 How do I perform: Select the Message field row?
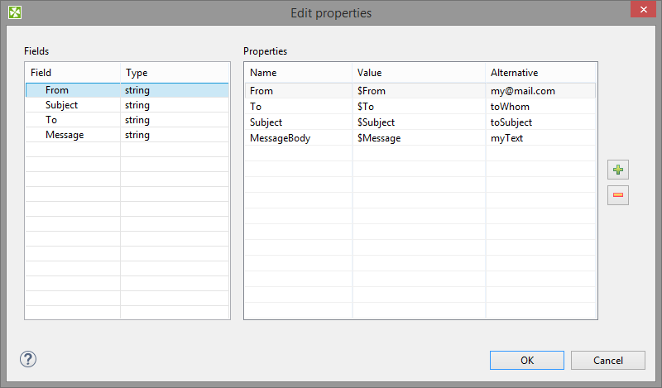click(x=64, y=135)
